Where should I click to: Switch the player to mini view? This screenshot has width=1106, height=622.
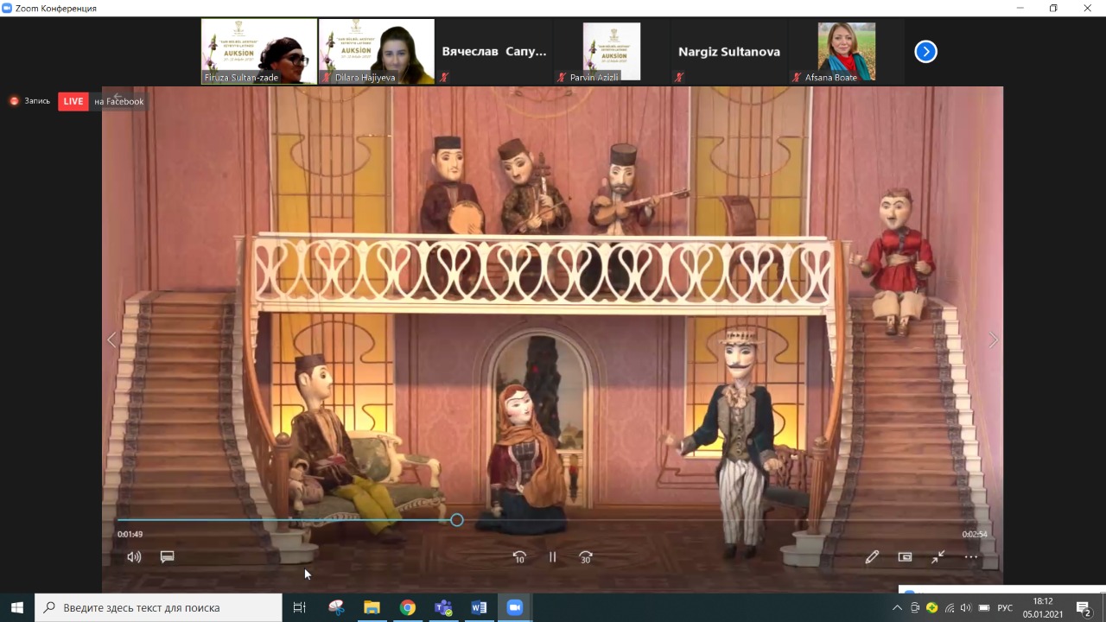[x=905, y=557]
